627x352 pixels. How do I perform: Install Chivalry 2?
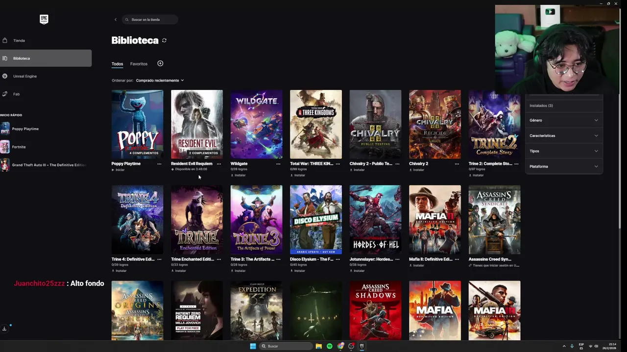[x=416, y=170]
